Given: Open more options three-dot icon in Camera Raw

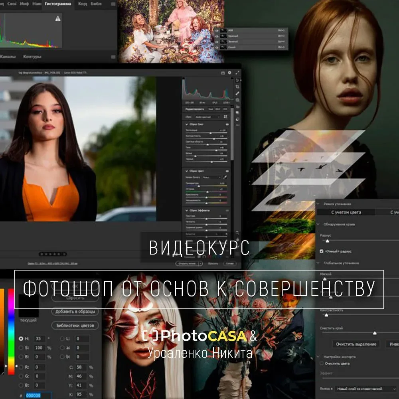Looking at the screenshot, I should (x=237, y=125).
